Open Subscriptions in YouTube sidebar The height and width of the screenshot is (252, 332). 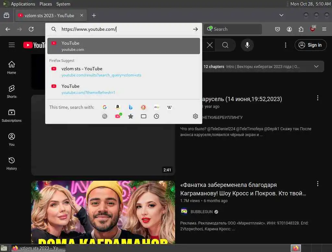coord(12,116)
